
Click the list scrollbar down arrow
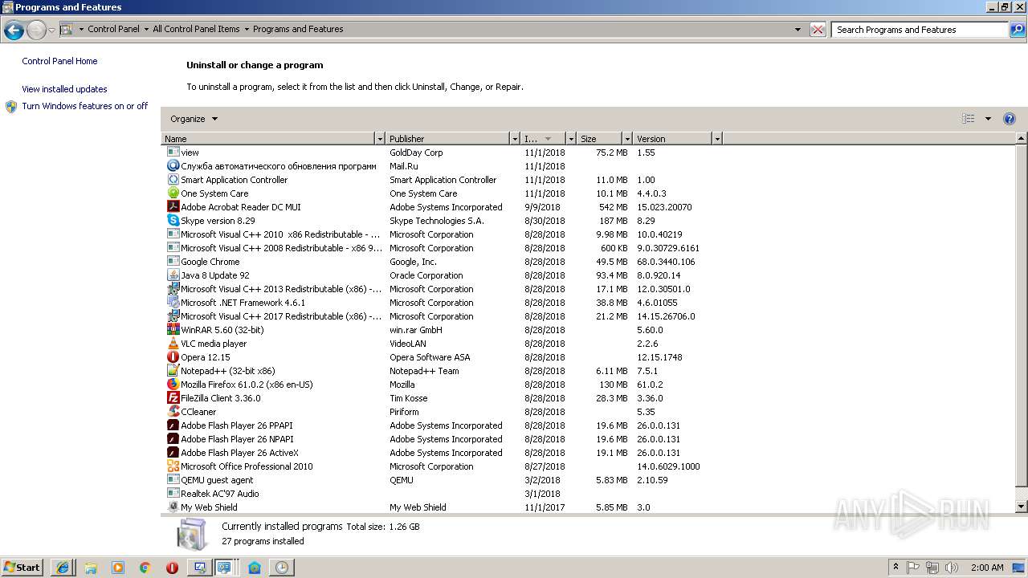tap(1022, 507)
